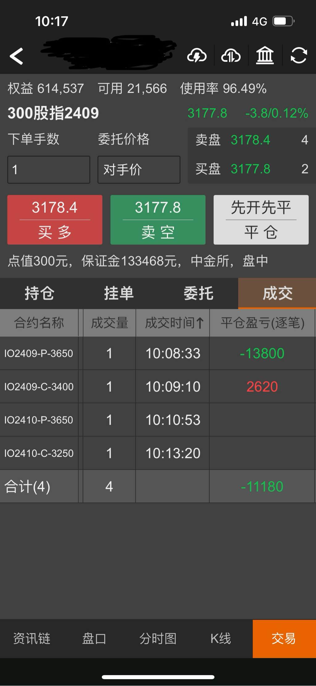Screen dimensions: 316x686
Task: Tap the 成交量 column header
Action: (109, 323)
